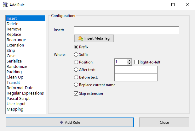Choose the Clean Up rule
195x131 pixels.
pyautogui.click(x=26, y=77)
